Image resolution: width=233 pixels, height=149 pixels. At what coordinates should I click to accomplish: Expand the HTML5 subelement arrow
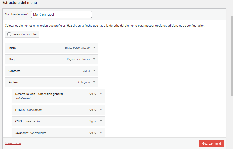tap(101, 110)
